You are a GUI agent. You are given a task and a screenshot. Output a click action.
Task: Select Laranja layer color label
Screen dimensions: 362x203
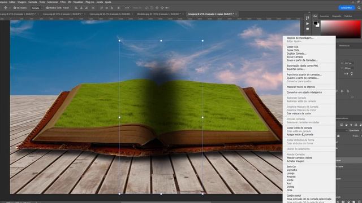coord(290,173)
